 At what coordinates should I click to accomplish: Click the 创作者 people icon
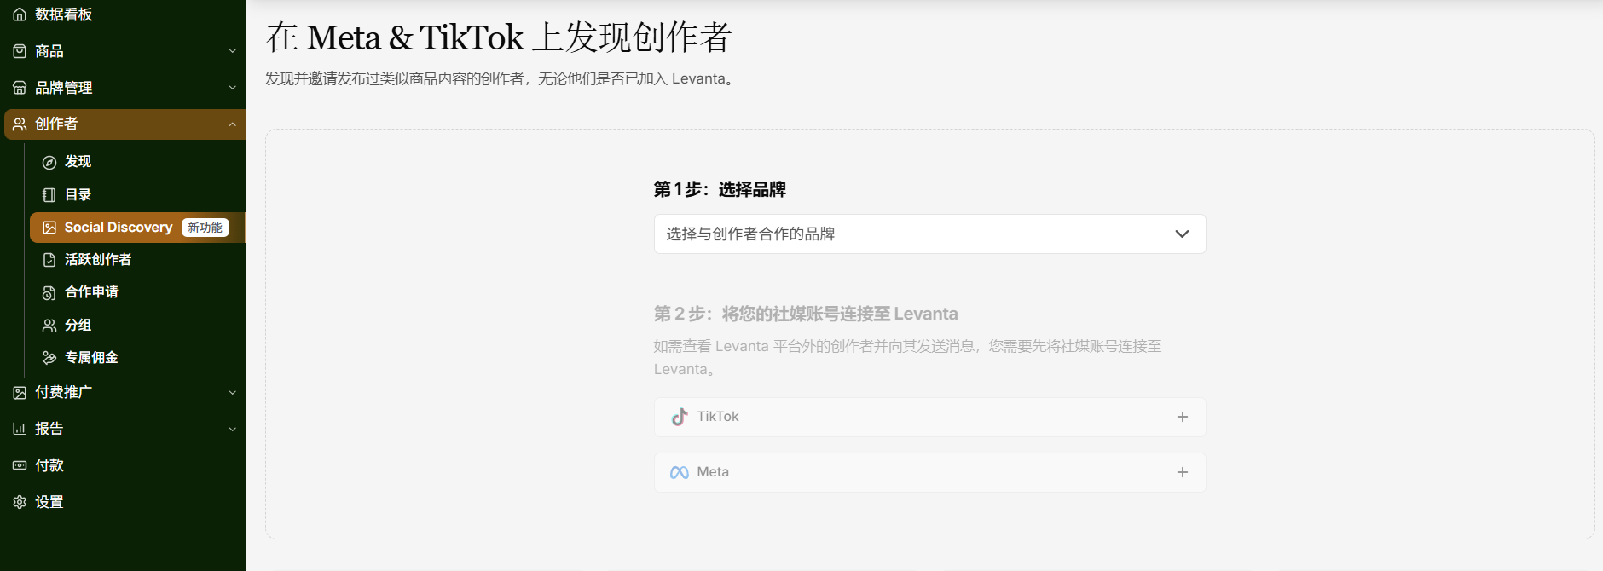click(20, 124)
